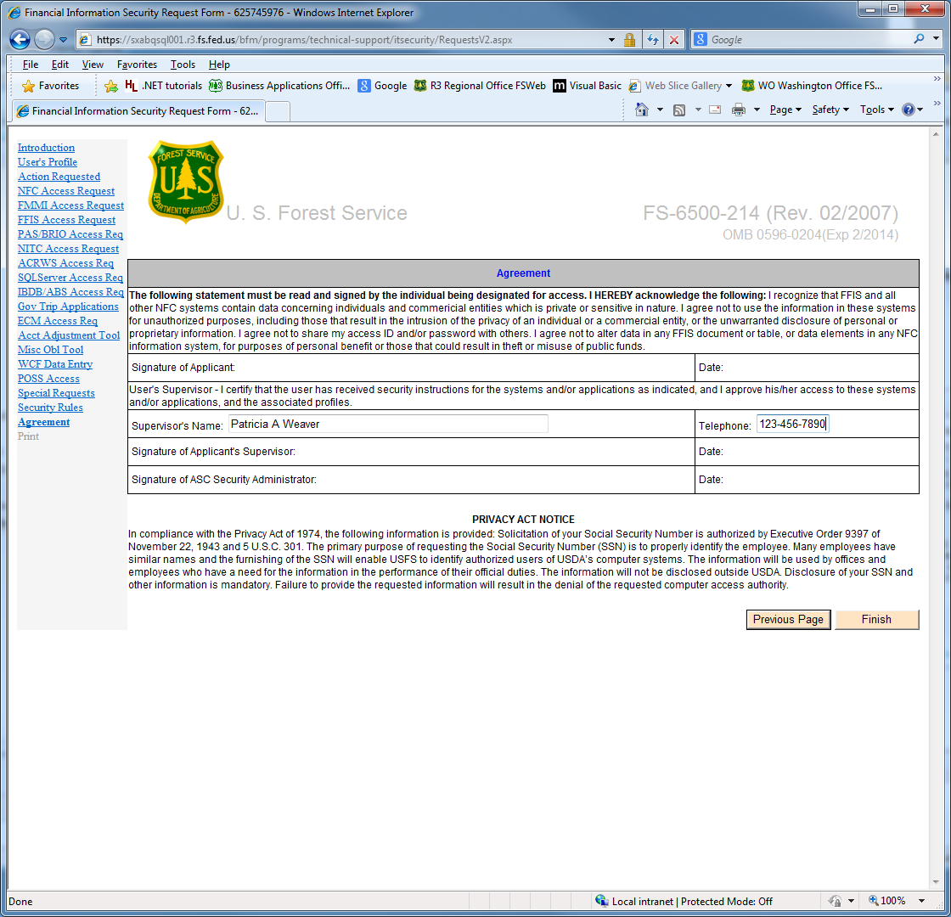Expand the Page dropdown in command bar

click(x=785, y=110)
